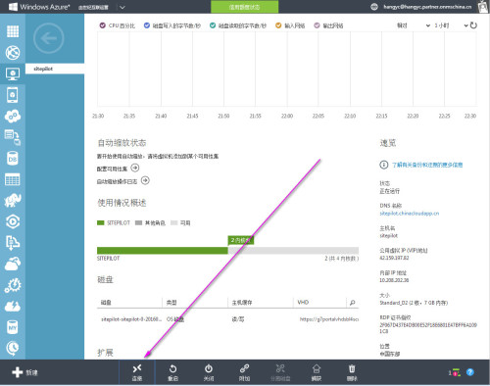Select the Virtual Machines monitor icon
Image resolution: width=490 pixels, height=386 pixels.
click(x=13, y=74)
